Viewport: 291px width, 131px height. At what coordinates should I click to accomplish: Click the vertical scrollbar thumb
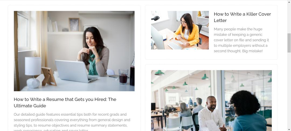pos(289,43)
